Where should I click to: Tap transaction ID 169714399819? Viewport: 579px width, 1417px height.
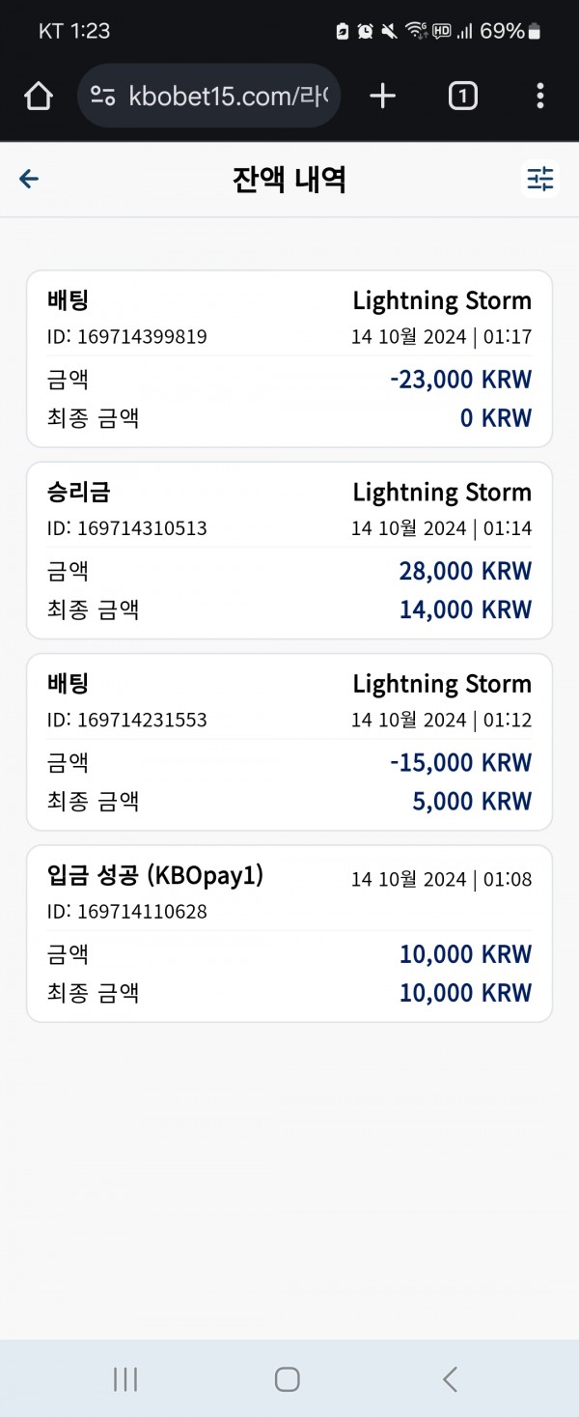coord(126,337)
